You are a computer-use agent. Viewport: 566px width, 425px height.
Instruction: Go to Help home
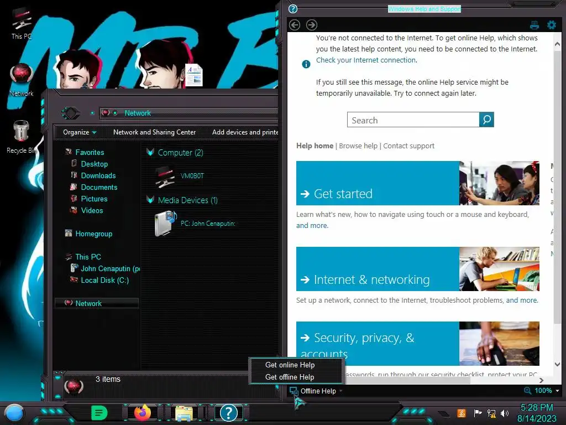pos(315,146)
